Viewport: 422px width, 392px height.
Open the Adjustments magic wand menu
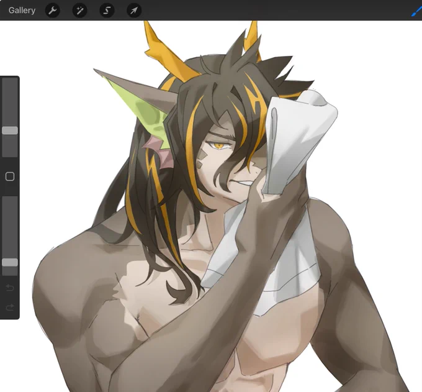tap(79, 11)
